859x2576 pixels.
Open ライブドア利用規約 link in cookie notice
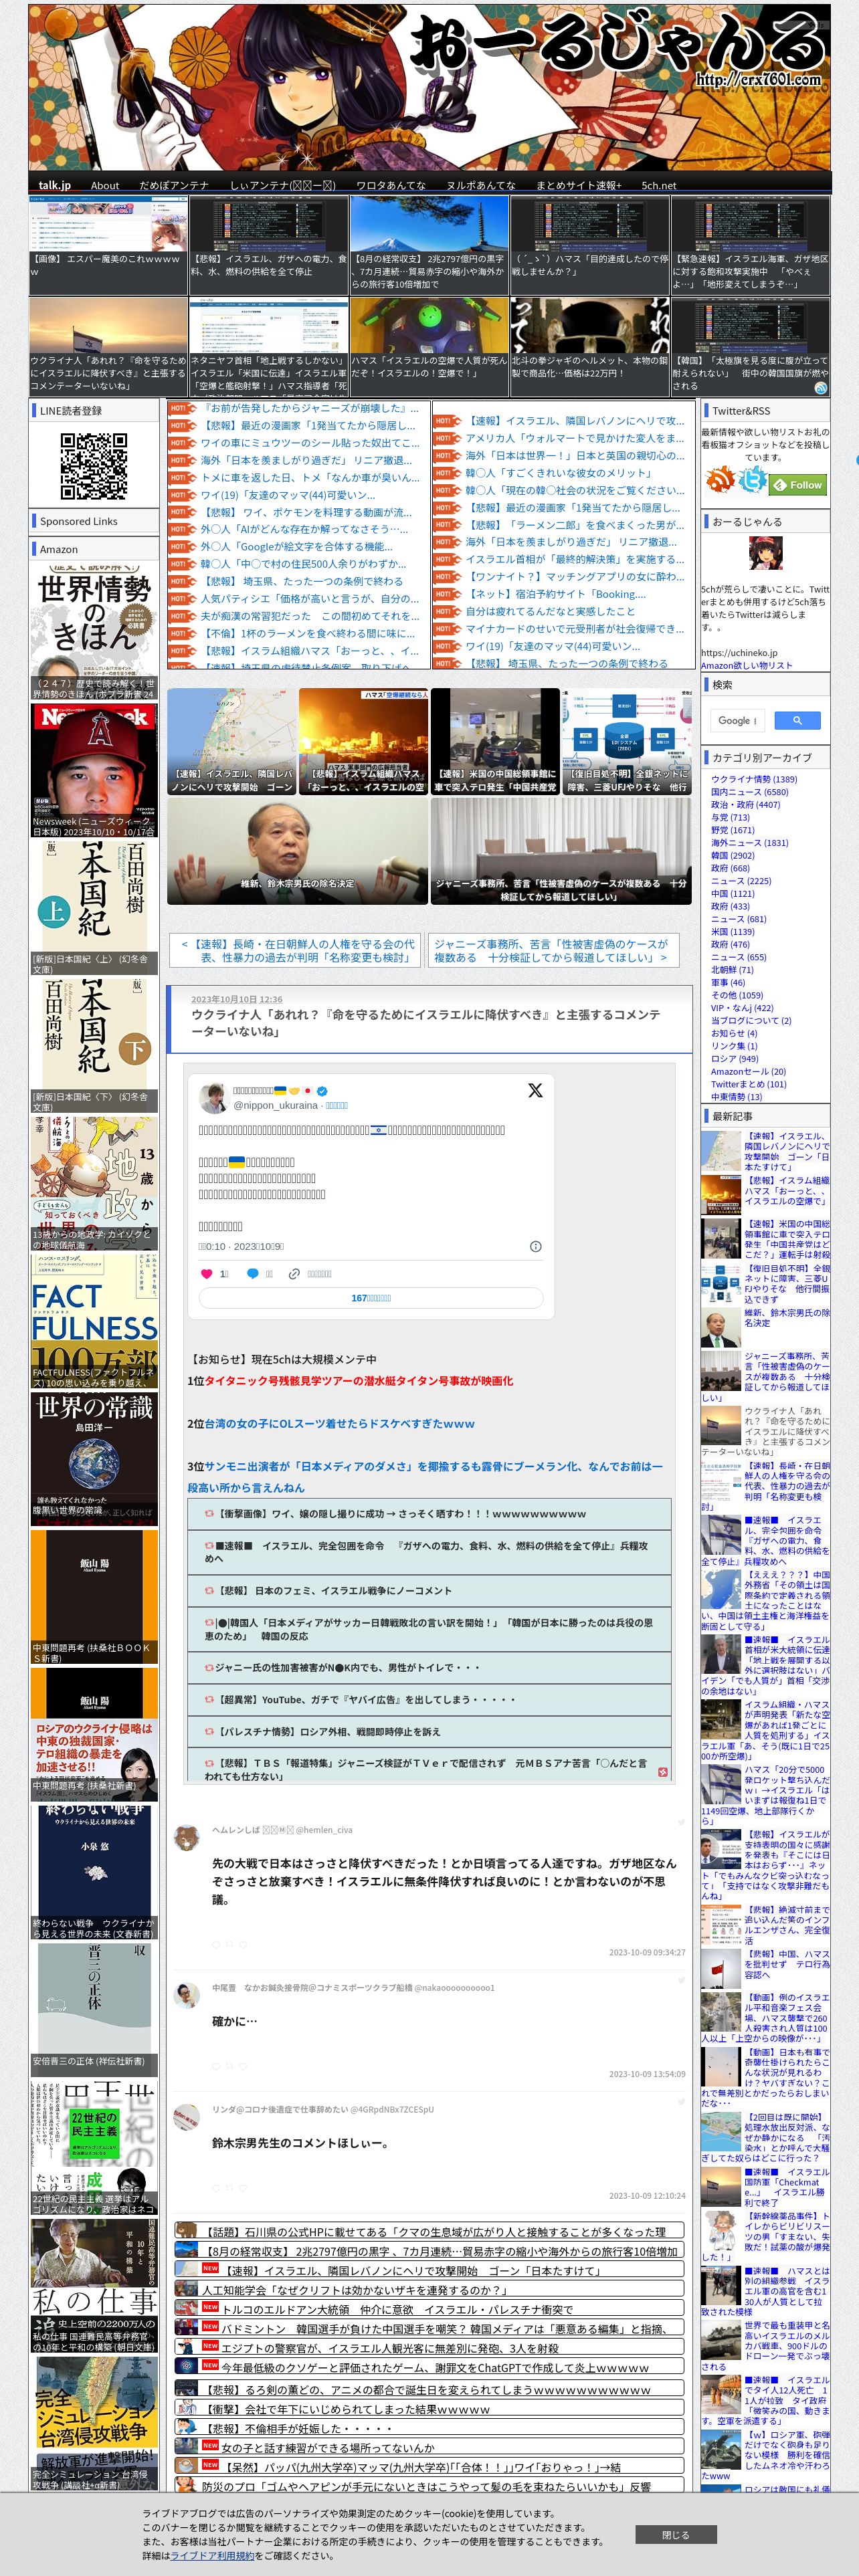[x=212, y=2555]
